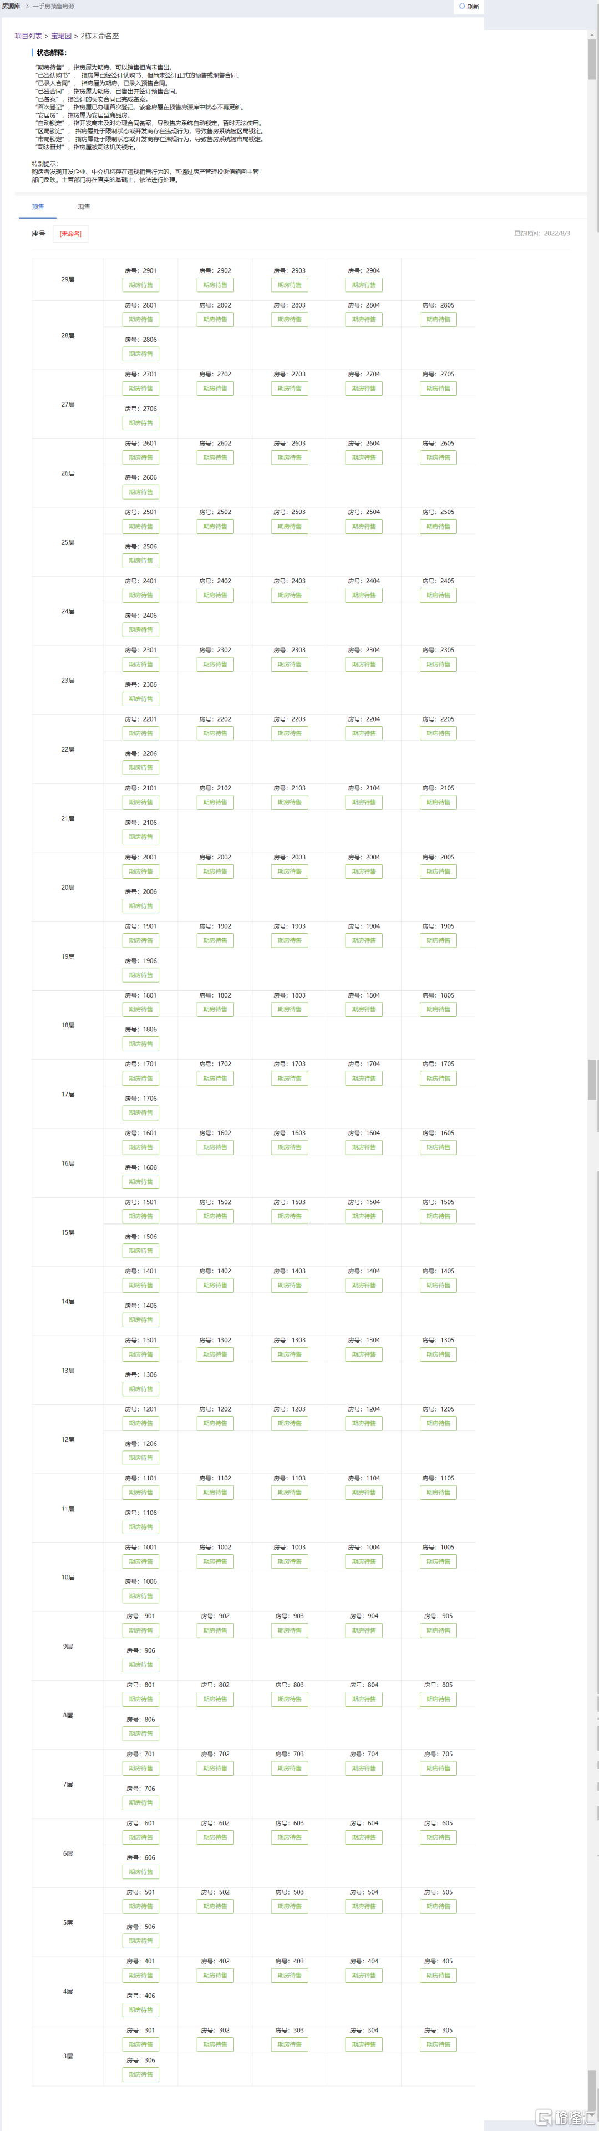Select room 1205 status button

[x=438, y=1424]
